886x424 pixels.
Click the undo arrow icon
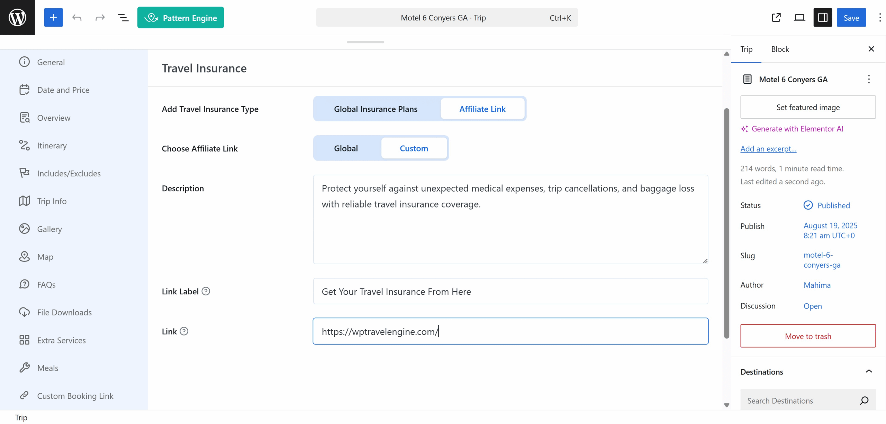(x=77, y=17)
